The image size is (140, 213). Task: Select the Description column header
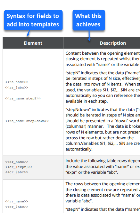pyautogui.click(x=102, y=43)
